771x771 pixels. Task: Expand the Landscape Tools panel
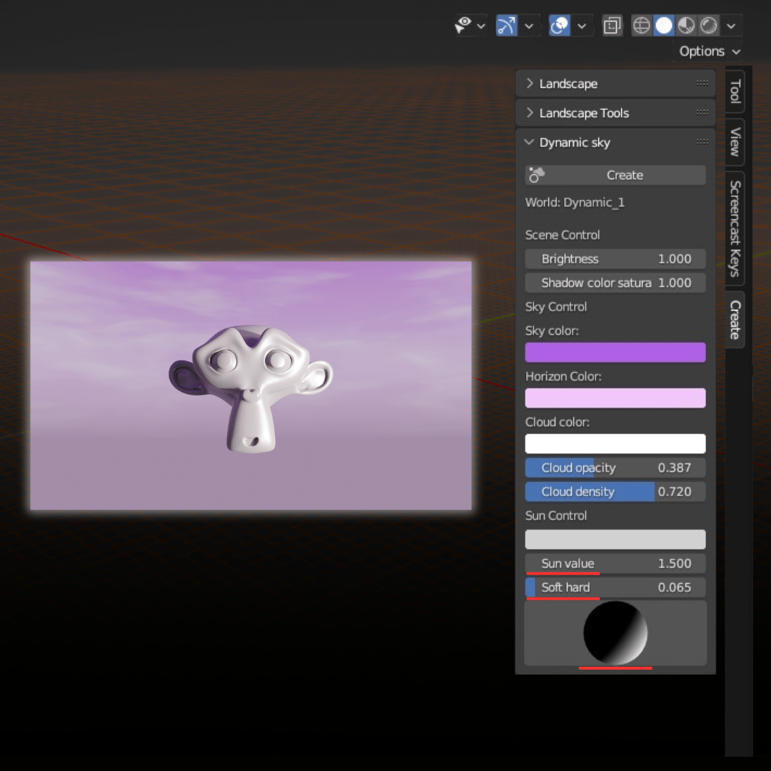click(530, 113)
